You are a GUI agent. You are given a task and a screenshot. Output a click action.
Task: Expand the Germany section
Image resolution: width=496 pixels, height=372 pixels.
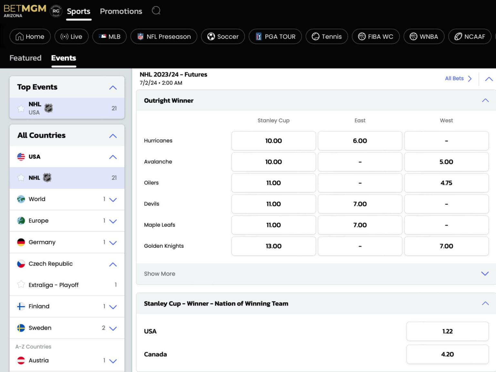pos(113,243)
